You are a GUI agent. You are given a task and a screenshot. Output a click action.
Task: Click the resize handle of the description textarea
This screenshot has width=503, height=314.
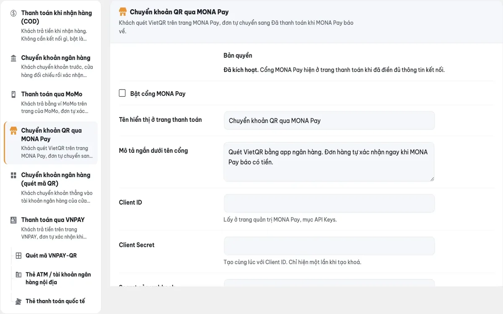click(431, 178)
